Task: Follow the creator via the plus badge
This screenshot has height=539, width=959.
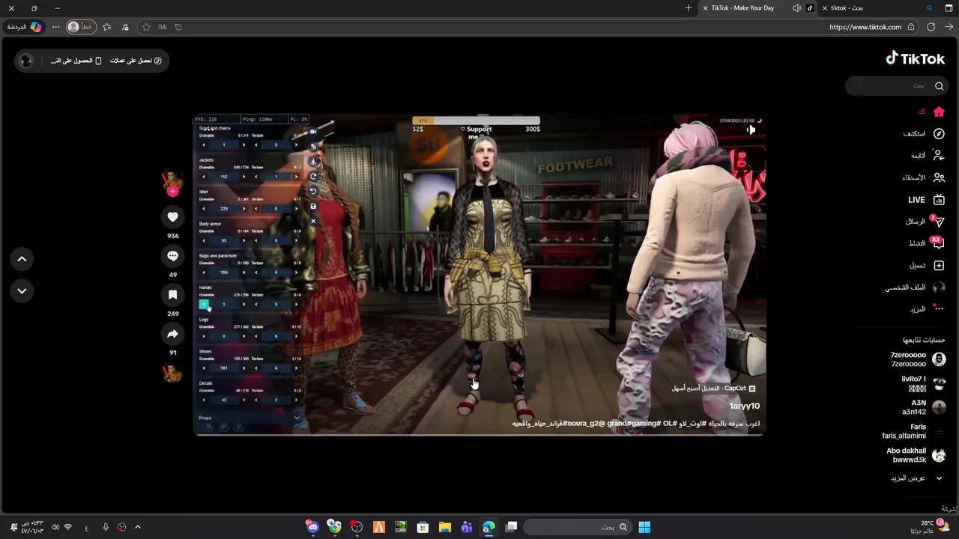Action: pos(172,192)
